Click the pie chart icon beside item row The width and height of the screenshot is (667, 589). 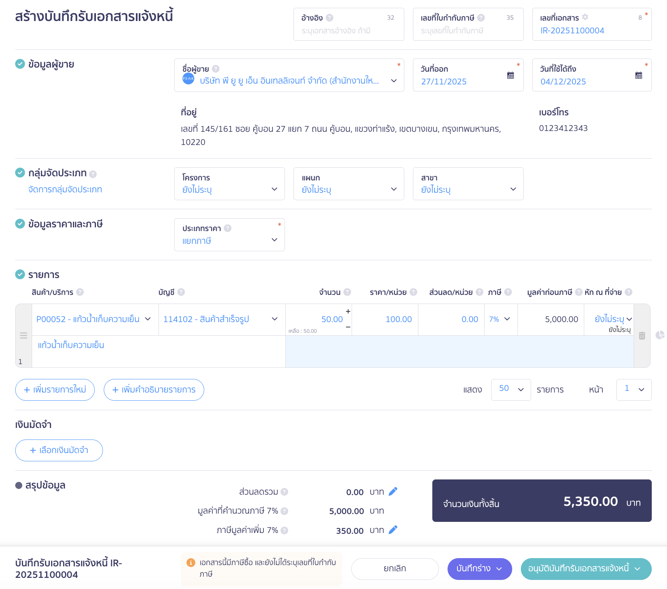pos(660,335)
